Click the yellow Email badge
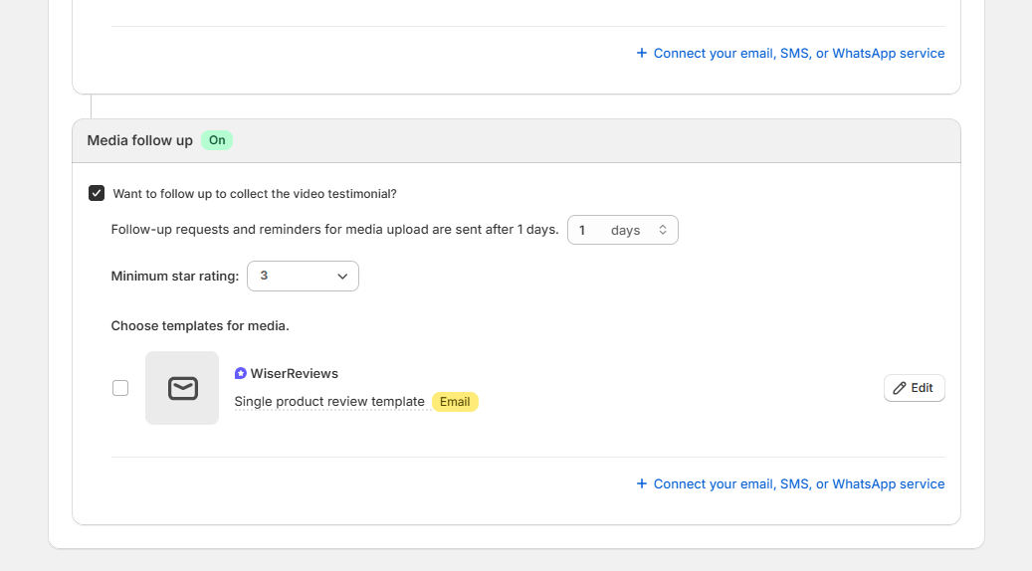The image size is (1032, 571). (x=455, y=402)
